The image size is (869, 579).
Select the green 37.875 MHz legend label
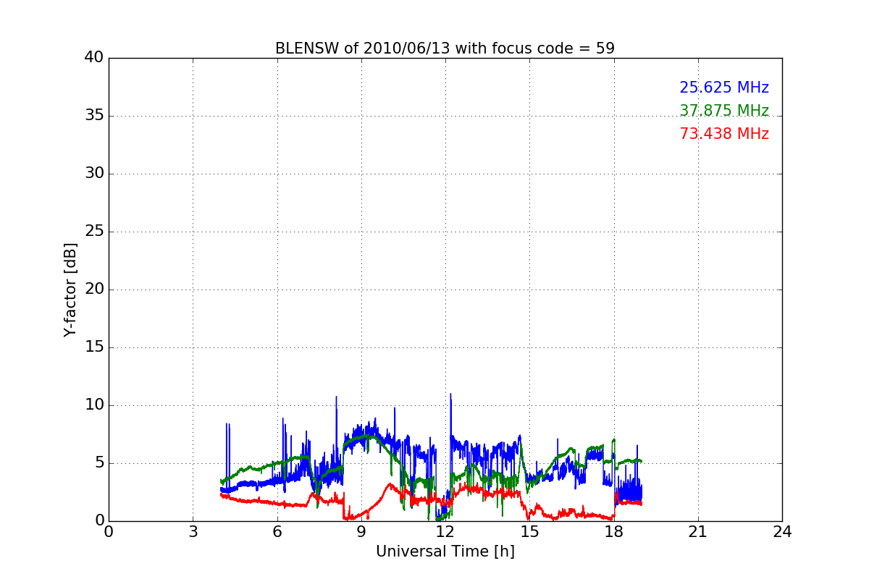click(x=724, y=111)
